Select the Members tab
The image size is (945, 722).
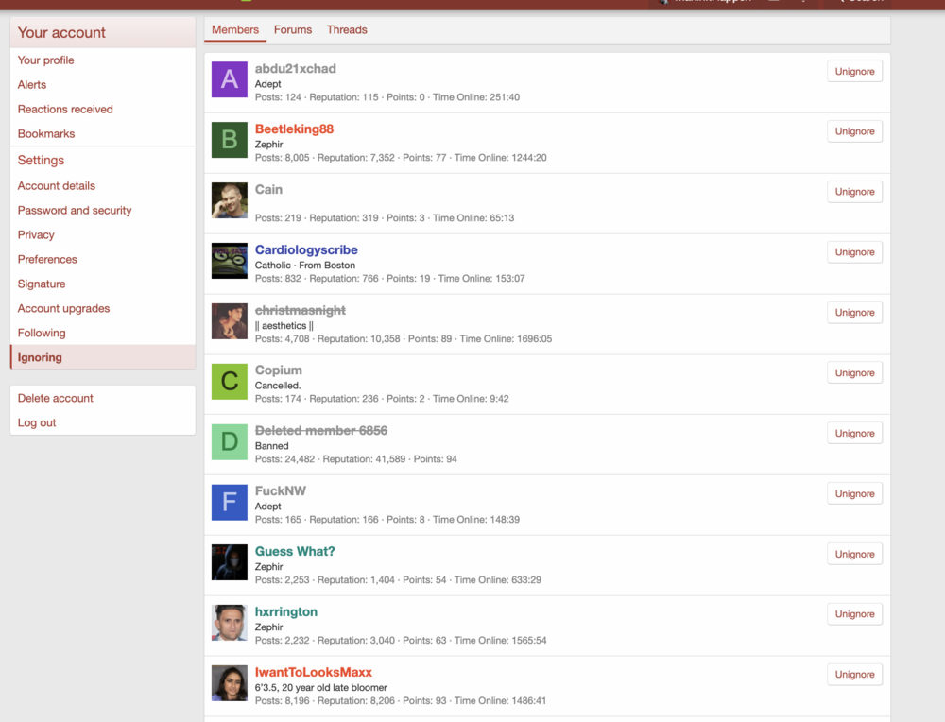coord(235,29)
